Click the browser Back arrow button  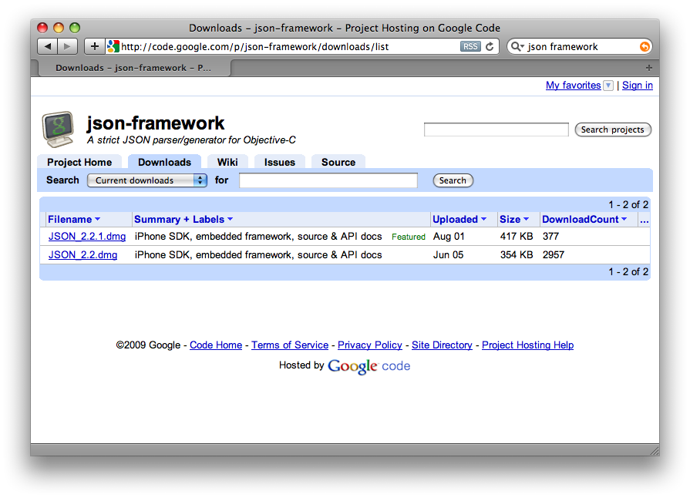(48, 46)
